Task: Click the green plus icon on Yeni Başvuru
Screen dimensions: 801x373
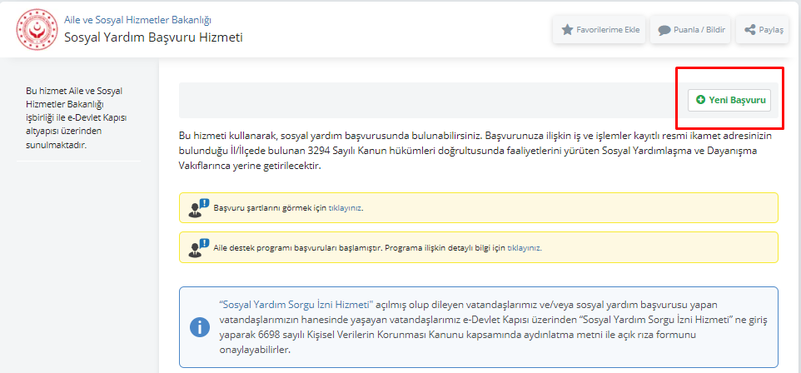Action: coord(701,100)
